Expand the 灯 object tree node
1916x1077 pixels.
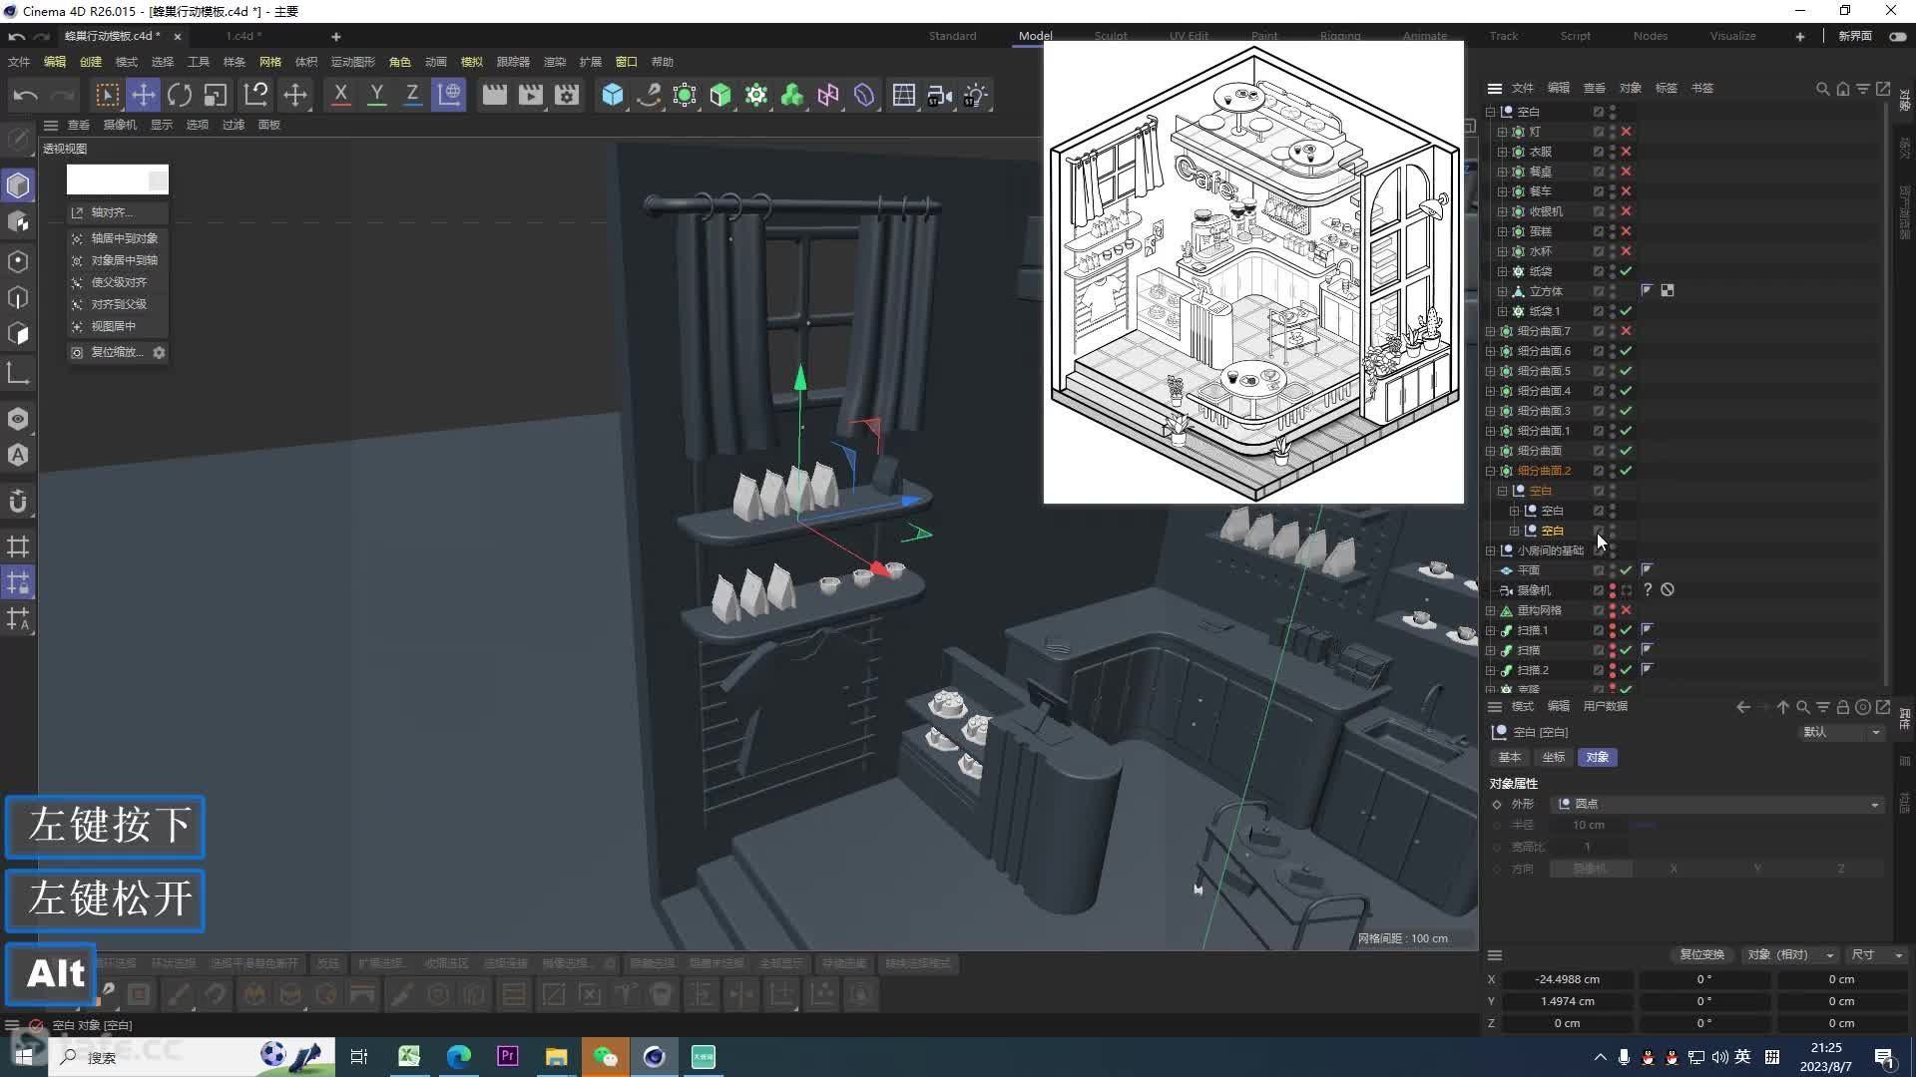click(1502, 132)
